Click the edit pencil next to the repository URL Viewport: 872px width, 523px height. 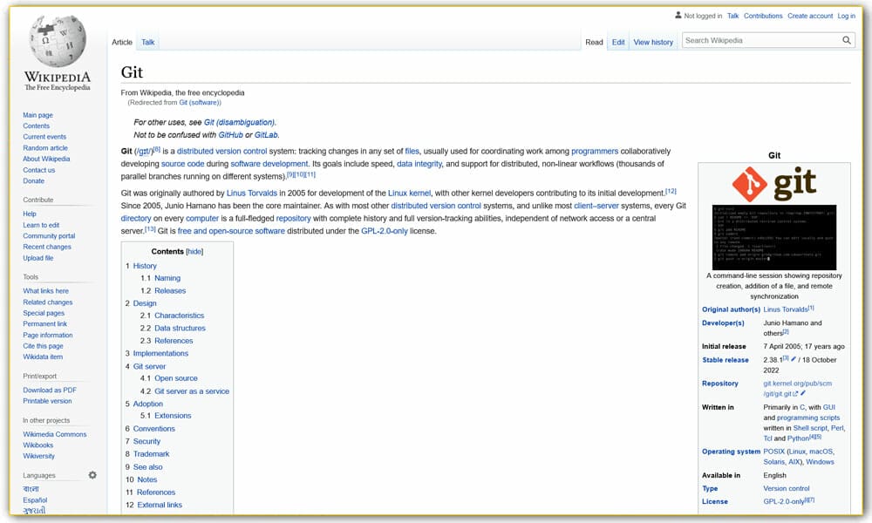(802, 393)
